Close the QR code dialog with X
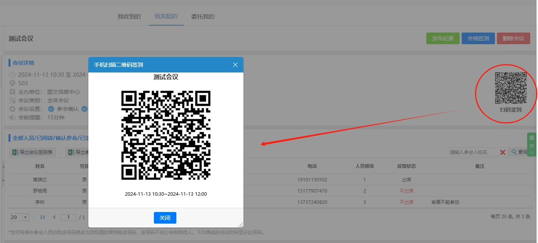The image size is (538, 243). point(235,65)
